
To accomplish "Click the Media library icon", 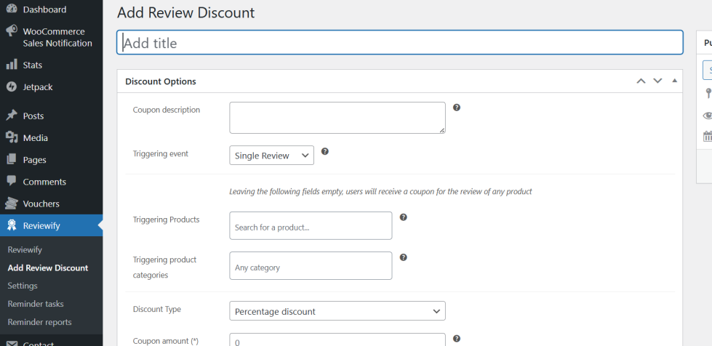I will pos(12,137).
